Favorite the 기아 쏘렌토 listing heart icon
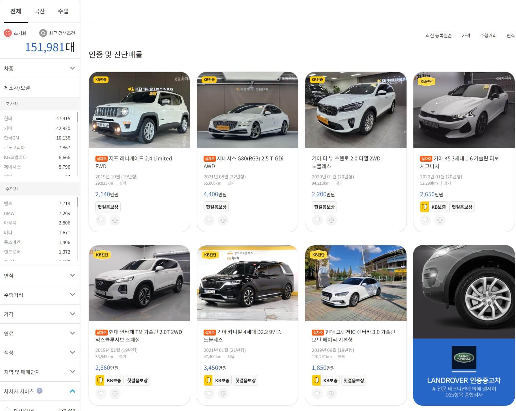The height and width of the screenshot is (411, 516). point(317,220)
